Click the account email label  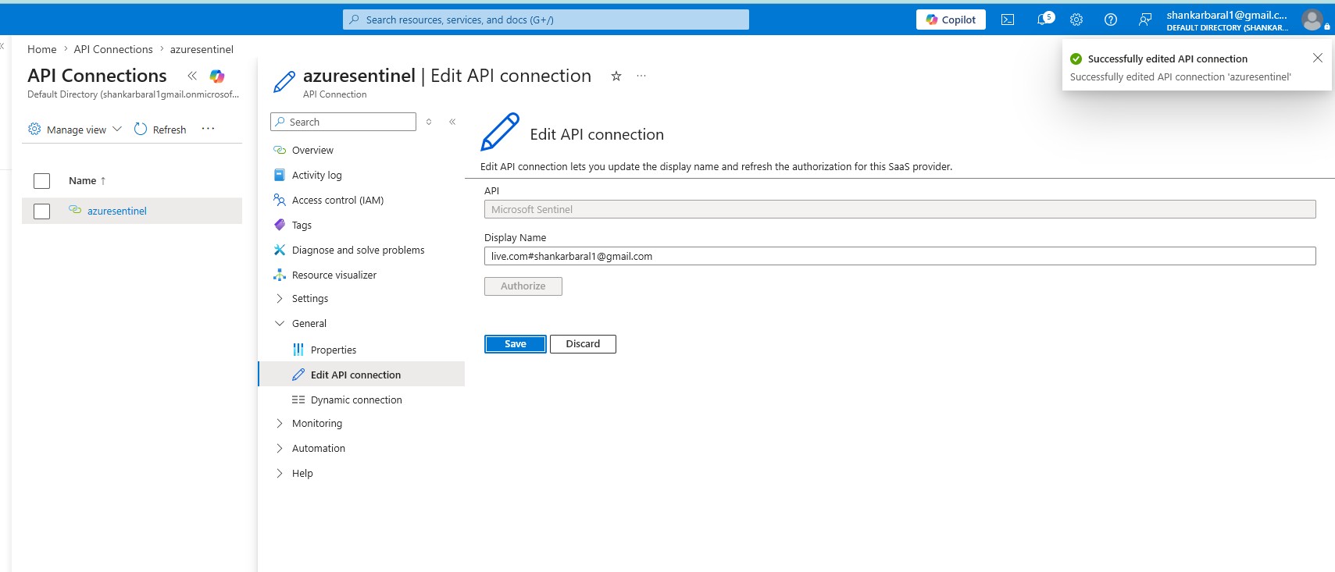click(1226, 15)
